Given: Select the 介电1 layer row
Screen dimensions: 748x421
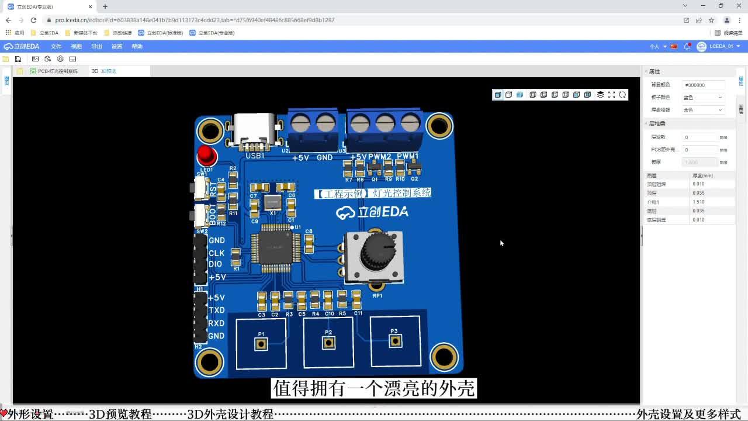Looking at the screenshot, I should [690, 202].
